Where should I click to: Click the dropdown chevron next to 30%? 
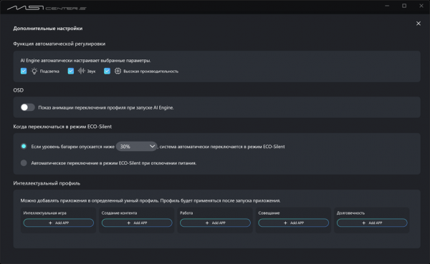(152, 147)
